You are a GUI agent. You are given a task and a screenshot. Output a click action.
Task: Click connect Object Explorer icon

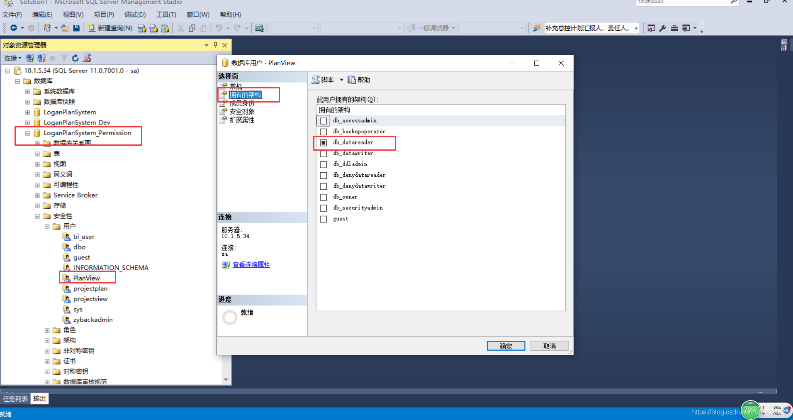click(30, 58)
